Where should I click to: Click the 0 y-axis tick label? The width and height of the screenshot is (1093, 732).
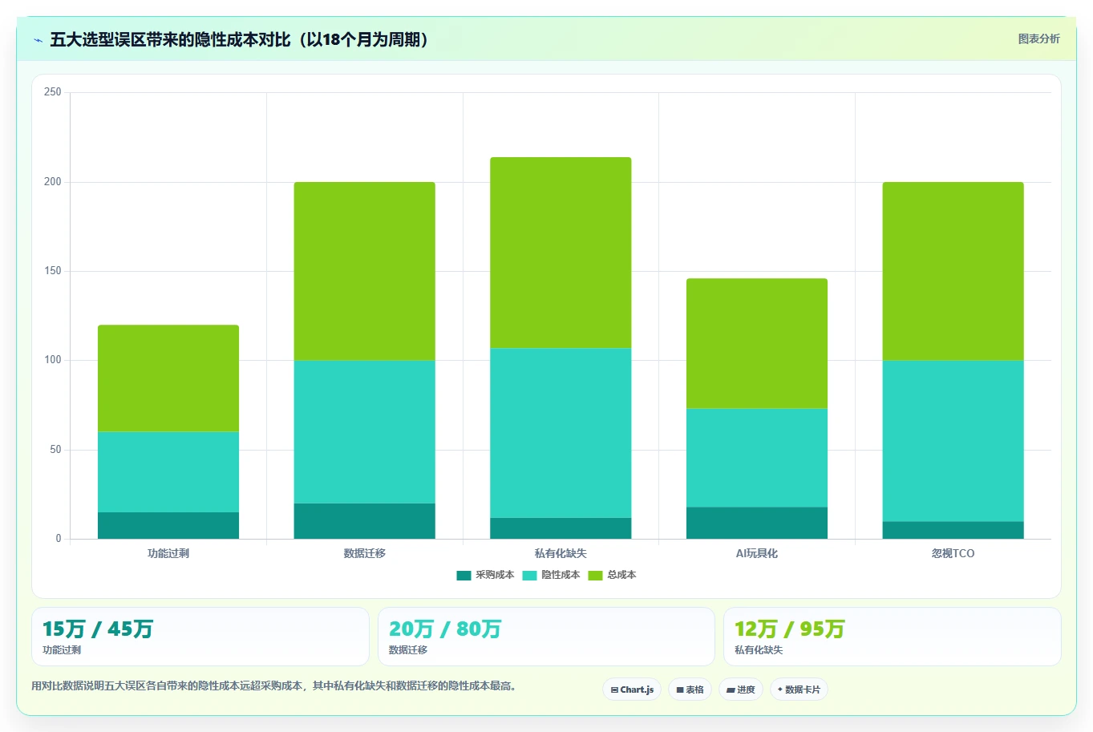59,539
